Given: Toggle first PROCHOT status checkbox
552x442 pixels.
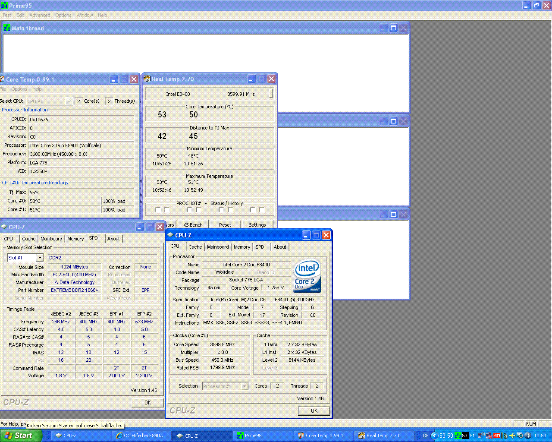Looking at the screenshot, I should click(158, 210).
